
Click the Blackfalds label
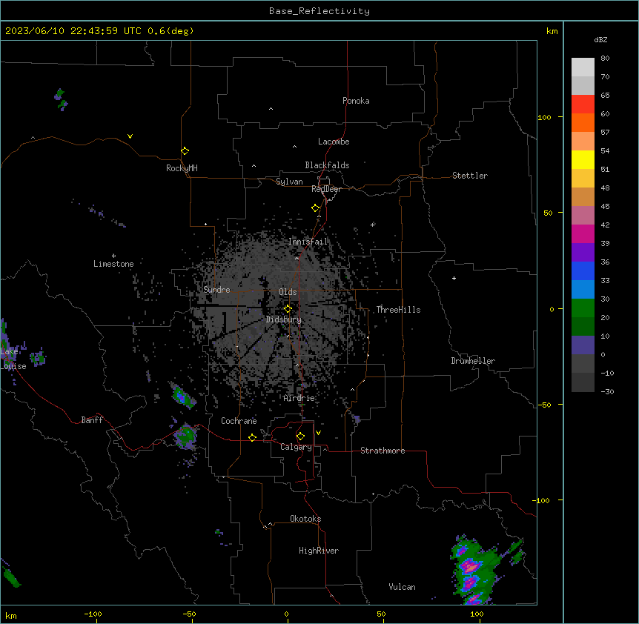click(x=327, y=165)
